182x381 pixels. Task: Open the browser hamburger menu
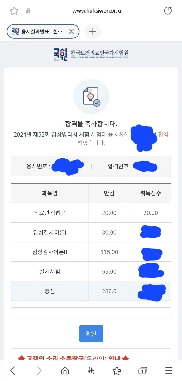(169, 371)
